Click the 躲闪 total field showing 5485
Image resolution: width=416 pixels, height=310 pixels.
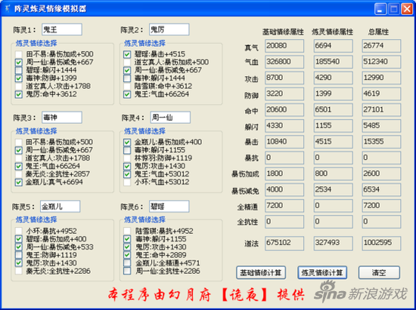[381, 126]
